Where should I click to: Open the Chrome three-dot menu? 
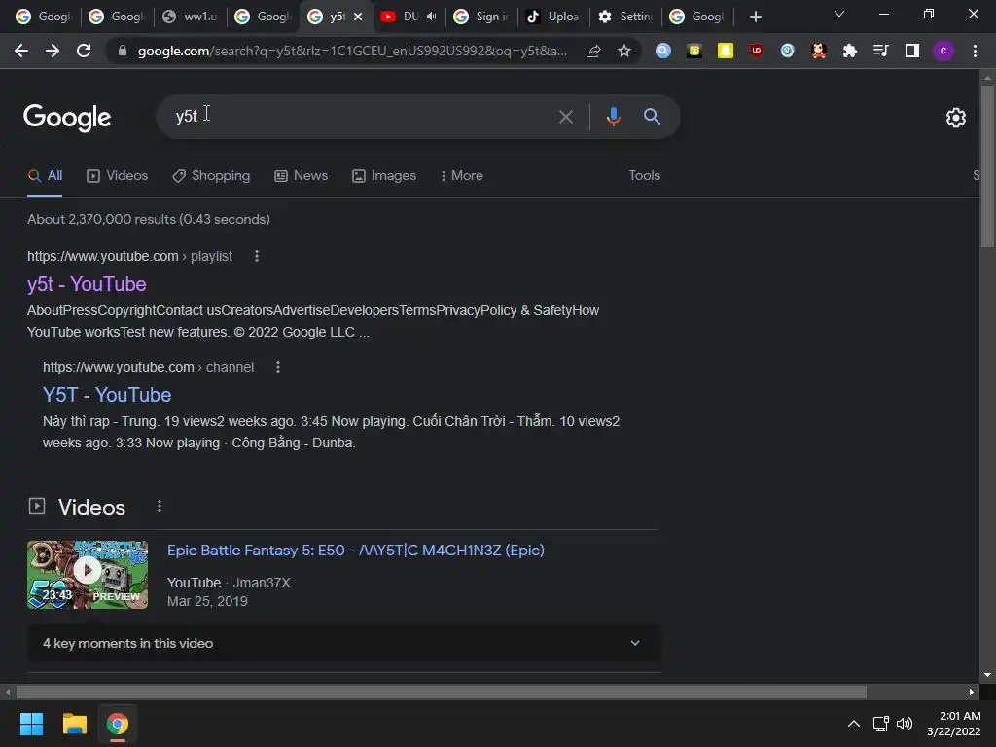click(975, 51)
